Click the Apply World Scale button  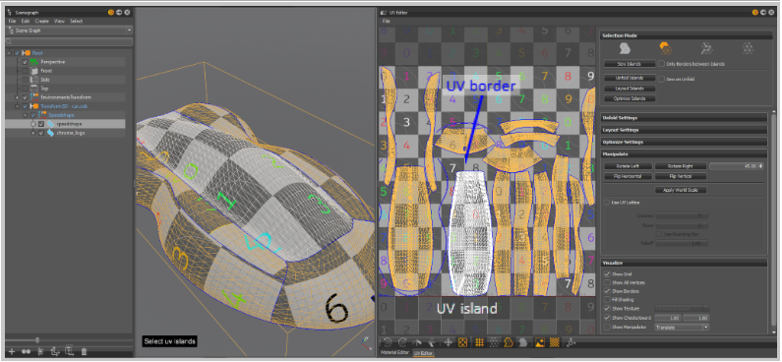click(681, 190)
